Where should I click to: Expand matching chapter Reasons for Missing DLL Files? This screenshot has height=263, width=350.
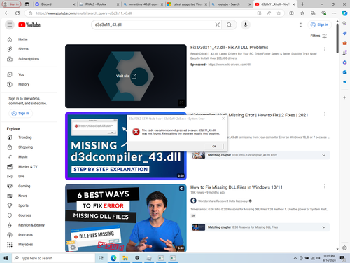[x=323, y=227]
